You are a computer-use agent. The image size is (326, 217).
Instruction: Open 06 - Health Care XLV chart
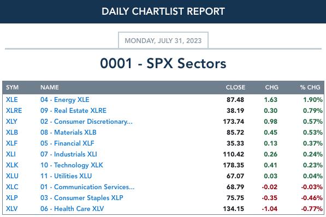72,209
